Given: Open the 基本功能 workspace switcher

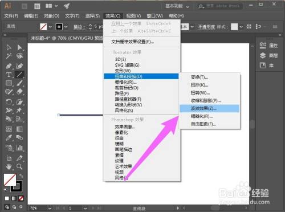Looking at the screenshot, I should pyautogui.click(x=177, y=6).
